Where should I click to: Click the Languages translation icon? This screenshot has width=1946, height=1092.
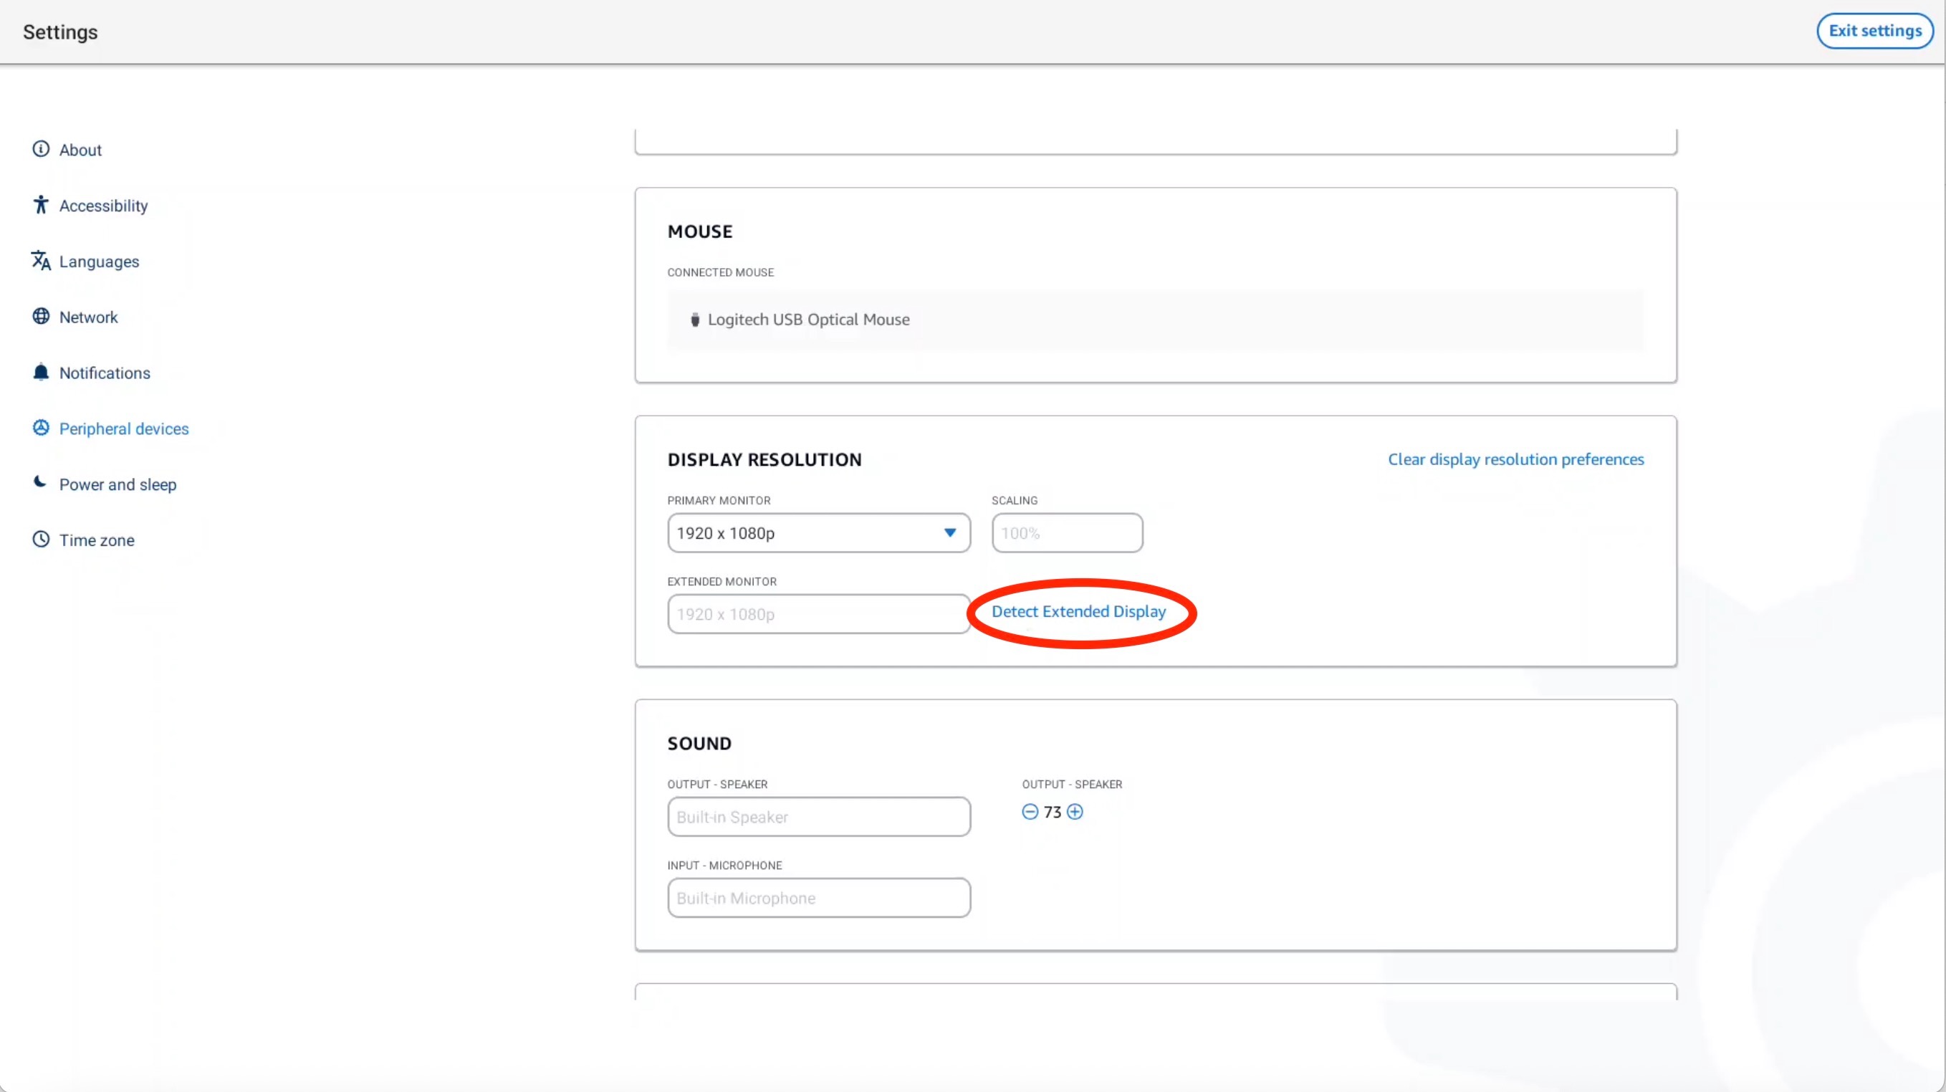coord(40,261)
